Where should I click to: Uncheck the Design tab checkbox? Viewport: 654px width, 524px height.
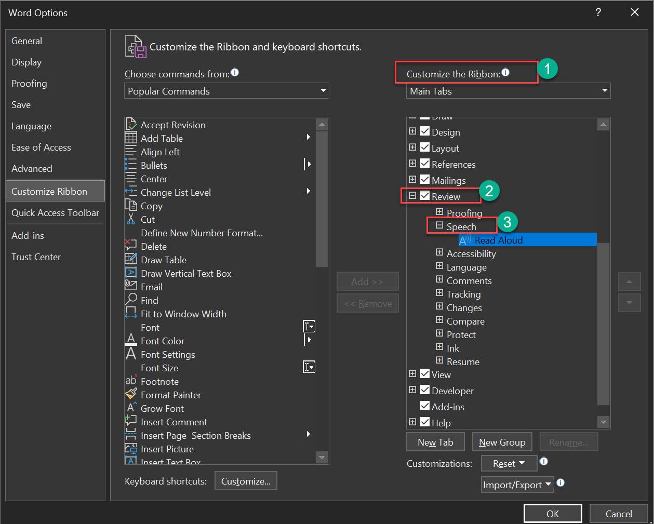tap(425, 131)
